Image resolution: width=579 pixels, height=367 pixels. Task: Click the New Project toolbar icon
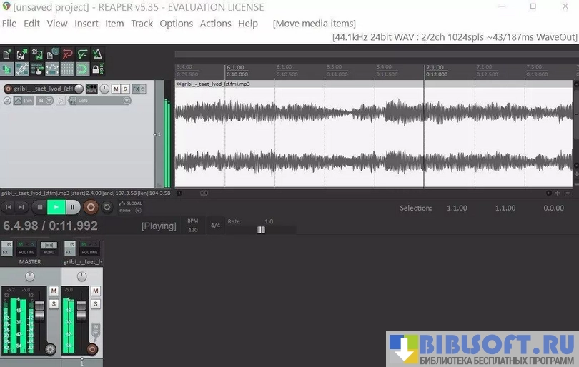[x=8, y=54]
